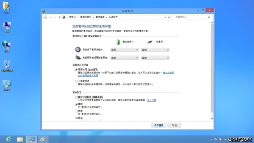
Task: Expand chevron after 硬體和音效 breadcrumb
Action: click(x=93, y=17)
